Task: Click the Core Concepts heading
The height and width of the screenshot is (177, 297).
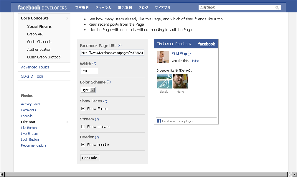Action: pos(35,18)
